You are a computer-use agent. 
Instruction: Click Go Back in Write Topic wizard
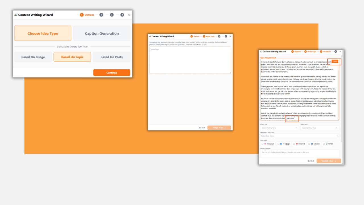[202, 128]
